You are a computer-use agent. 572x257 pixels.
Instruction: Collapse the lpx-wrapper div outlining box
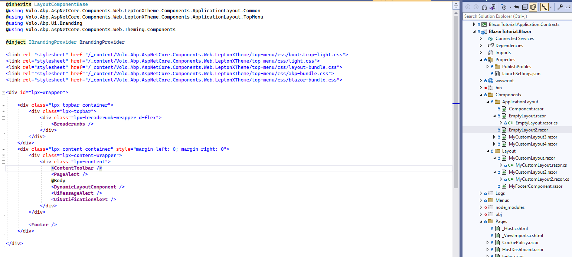3,93
